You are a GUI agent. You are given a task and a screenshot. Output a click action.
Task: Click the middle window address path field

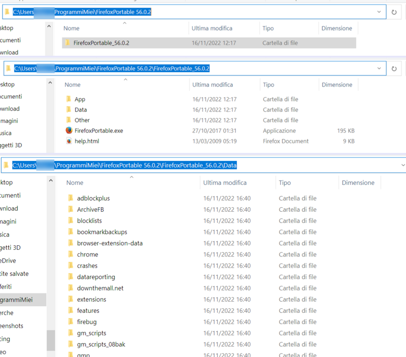(x=195, y=69)
